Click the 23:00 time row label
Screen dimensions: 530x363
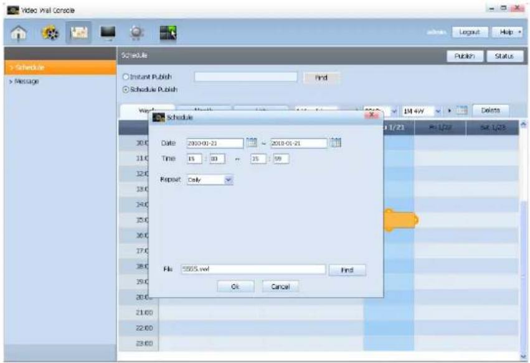point(144,343)
